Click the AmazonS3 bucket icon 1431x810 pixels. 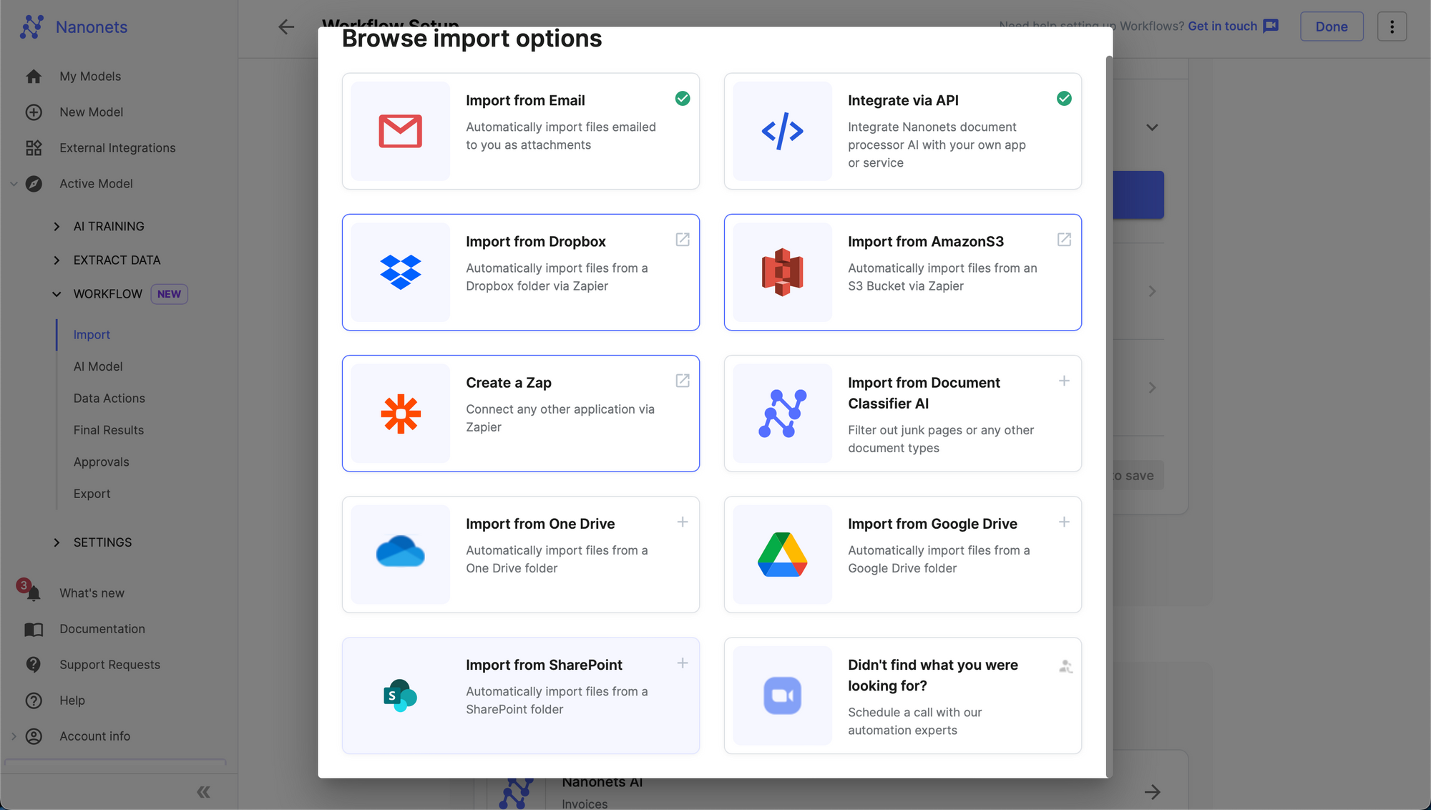point(782,272)
